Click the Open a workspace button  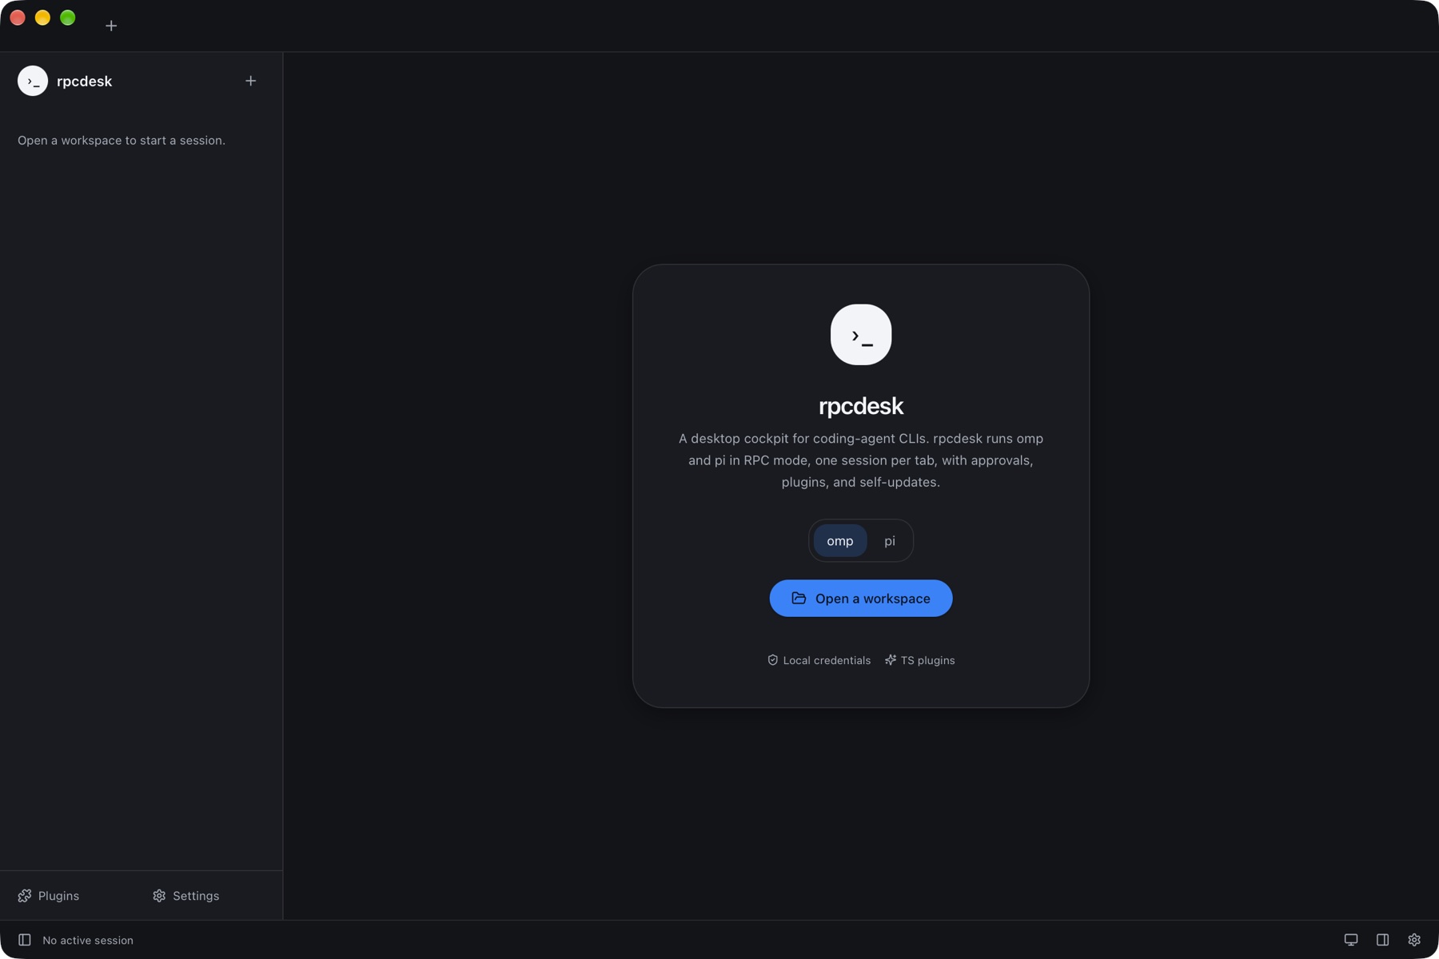861,599
